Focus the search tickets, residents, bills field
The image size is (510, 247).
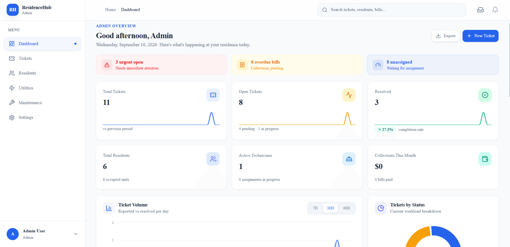tap(392, 10)
